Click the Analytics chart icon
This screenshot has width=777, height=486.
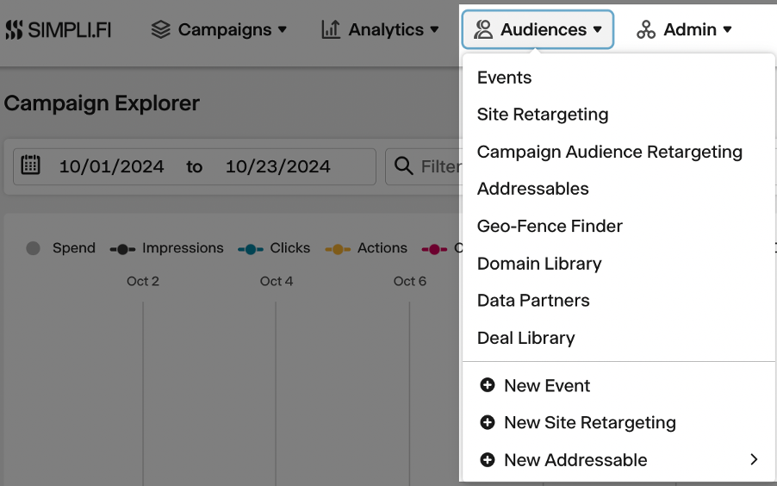pos(331,30)
